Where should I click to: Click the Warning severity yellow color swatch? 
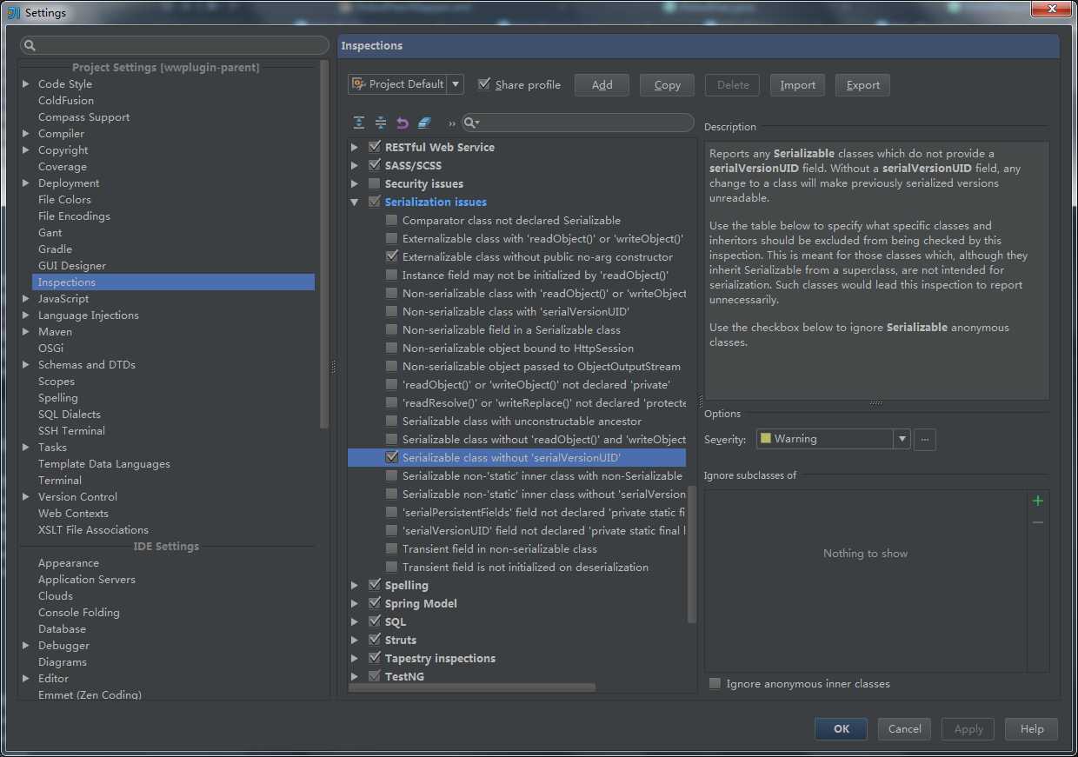point(766,439)
